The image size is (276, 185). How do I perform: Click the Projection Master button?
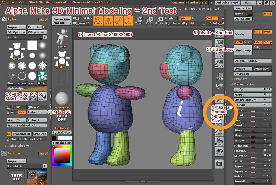(62, 21)
